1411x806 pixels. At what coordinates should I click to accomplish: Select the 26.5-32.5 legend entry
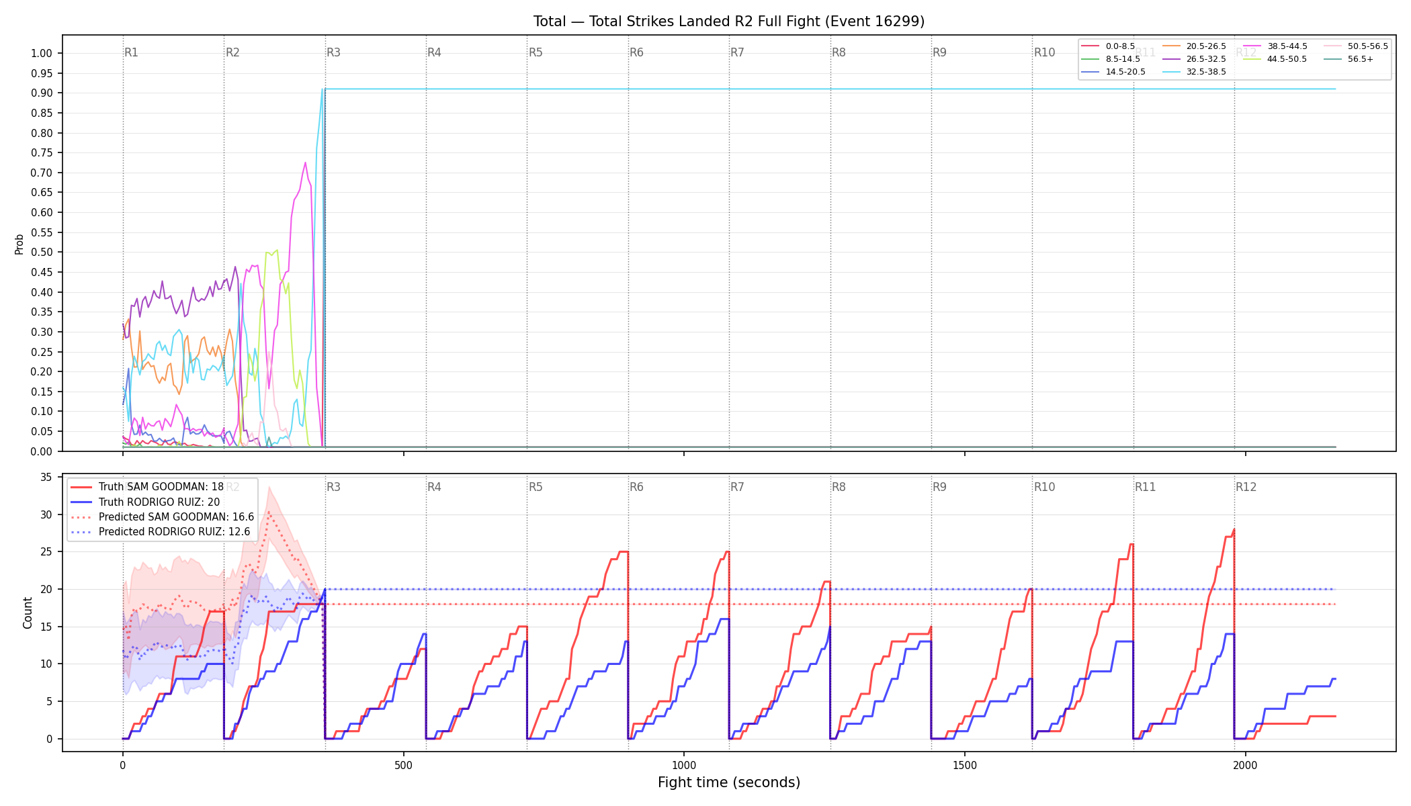coord(1194,59)
